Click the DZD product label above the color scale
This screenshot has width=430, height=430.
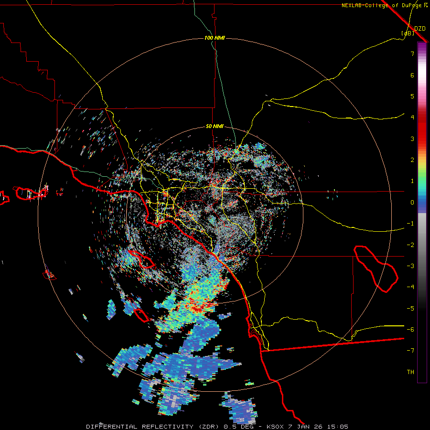click(420, 29)
